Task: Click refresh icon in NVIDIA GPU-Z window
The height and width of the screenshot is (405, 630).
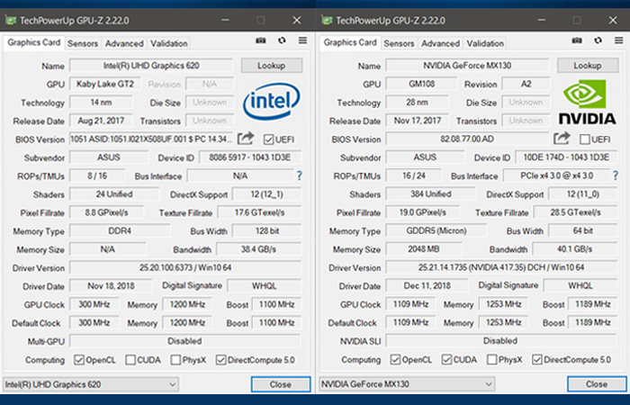Action: coord(598,40)
